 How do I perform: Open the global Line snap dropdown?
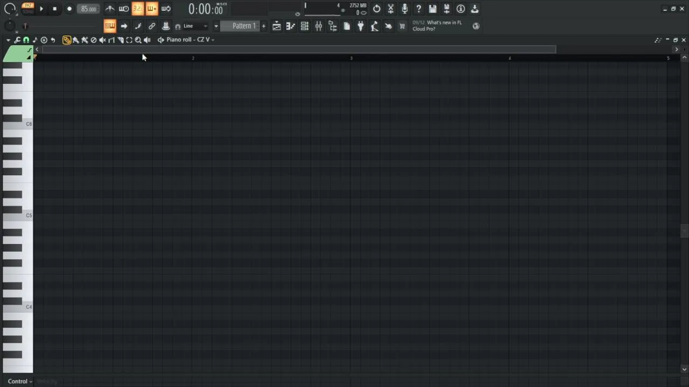195,26
